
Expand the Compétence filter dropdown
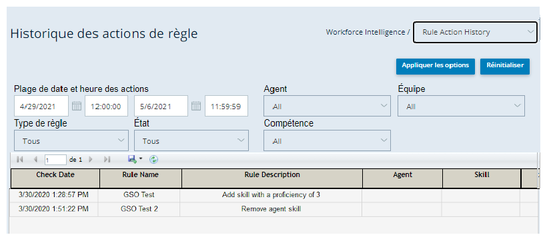(327, 140)
